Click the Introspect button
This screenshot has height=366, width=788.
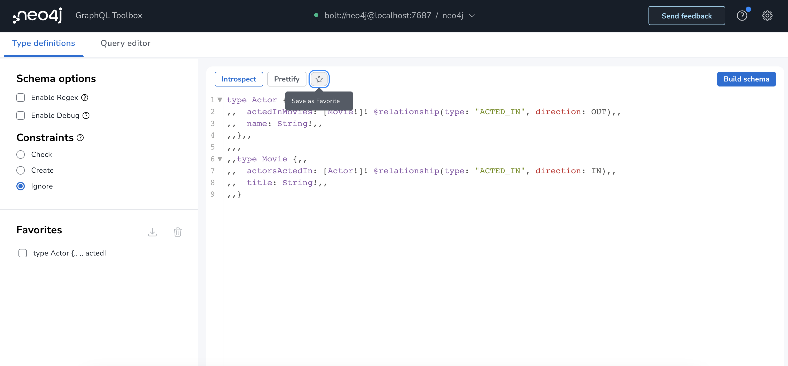239,79
